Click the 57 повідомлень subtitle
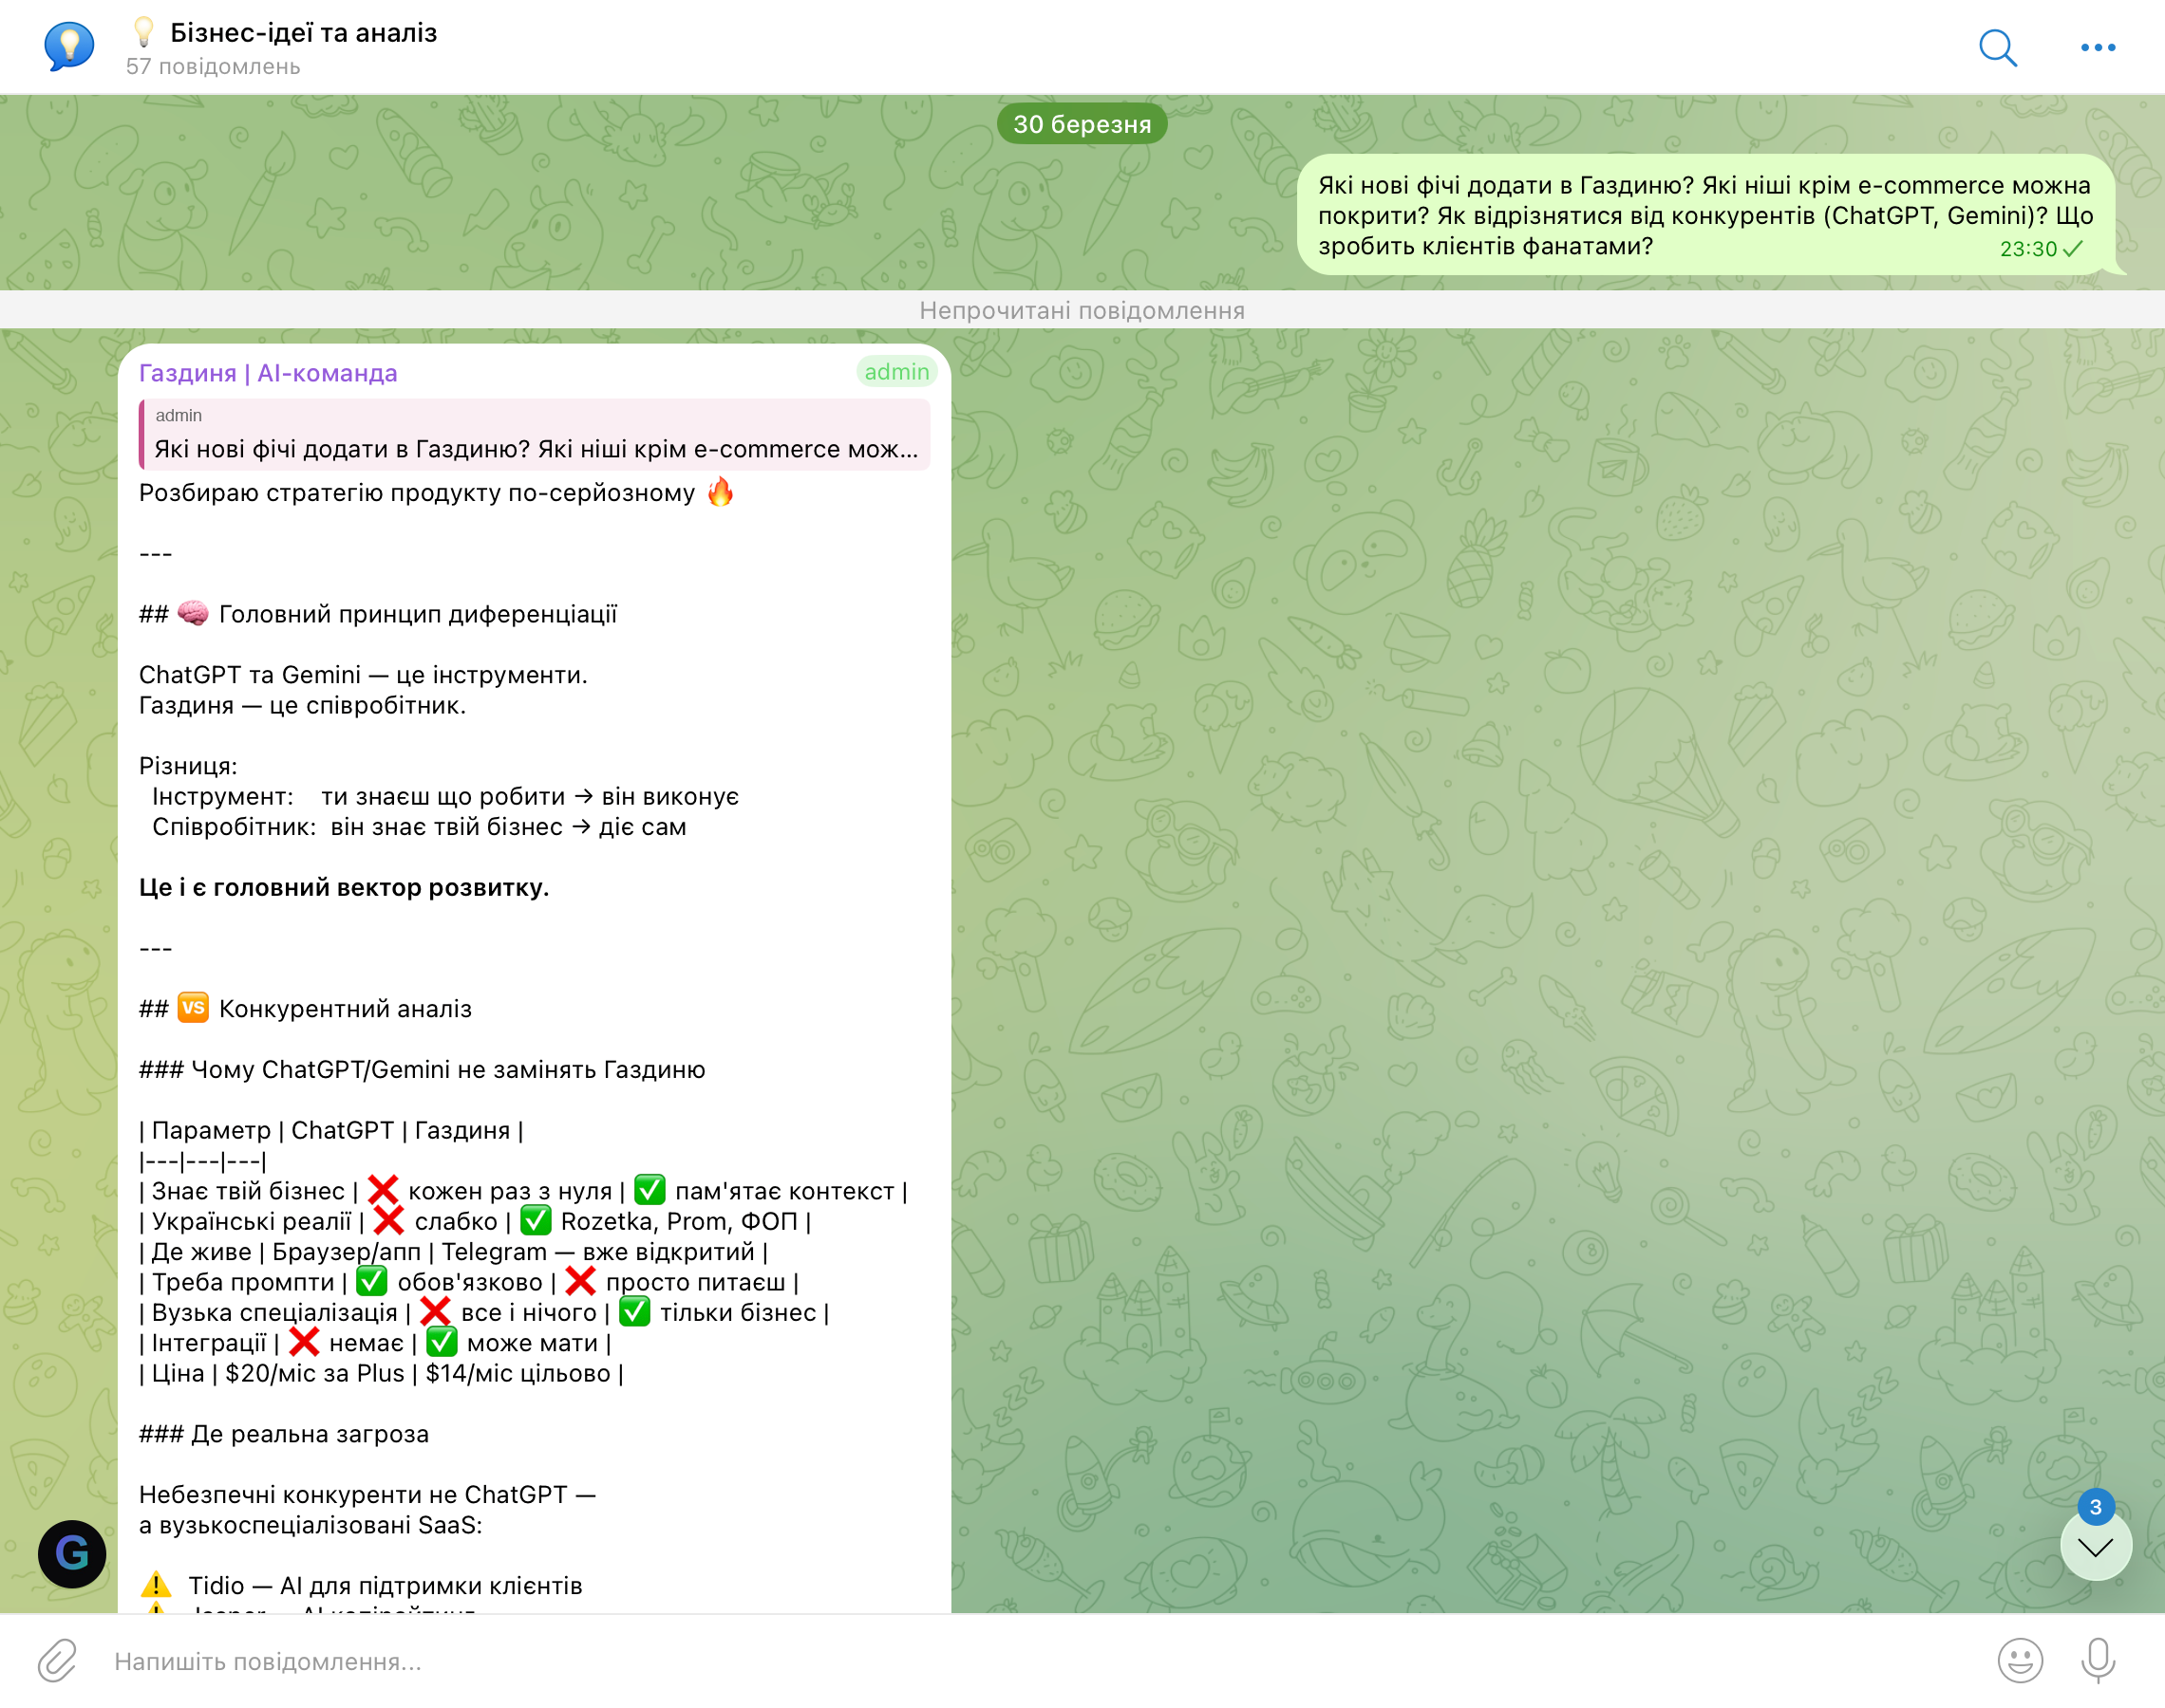Image resolution: width=2165 pixels, height=1708 pixels. (x=213, y=66)
